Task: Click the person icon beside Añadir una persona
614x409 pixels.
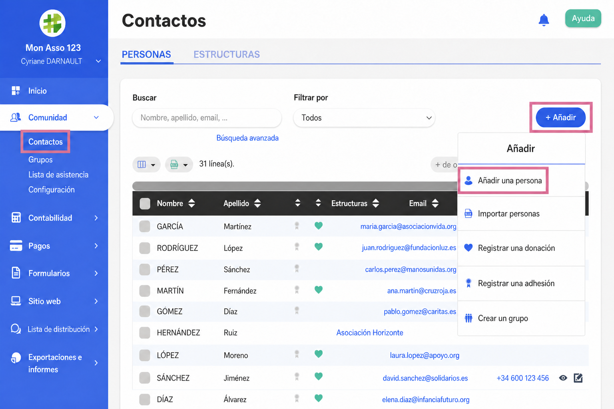Action: coord(468,181)
